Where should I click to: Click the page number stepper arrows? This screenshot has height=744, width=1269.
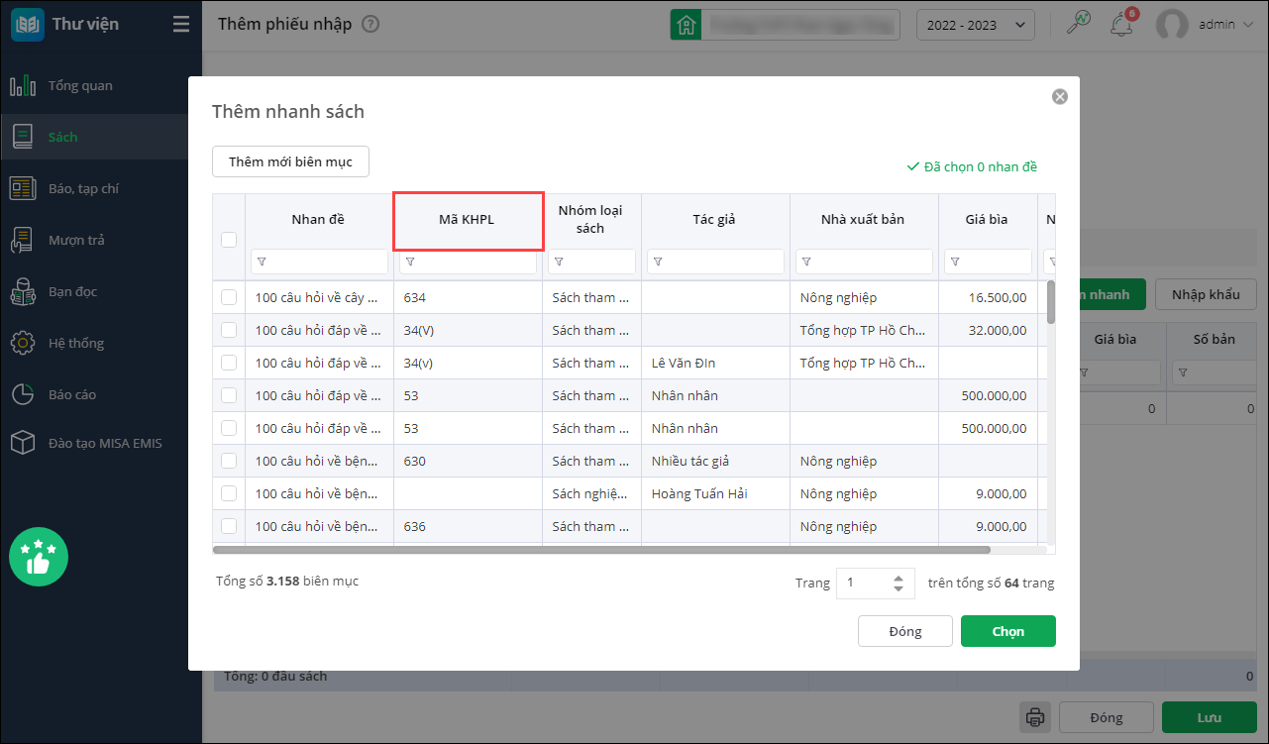898,584
